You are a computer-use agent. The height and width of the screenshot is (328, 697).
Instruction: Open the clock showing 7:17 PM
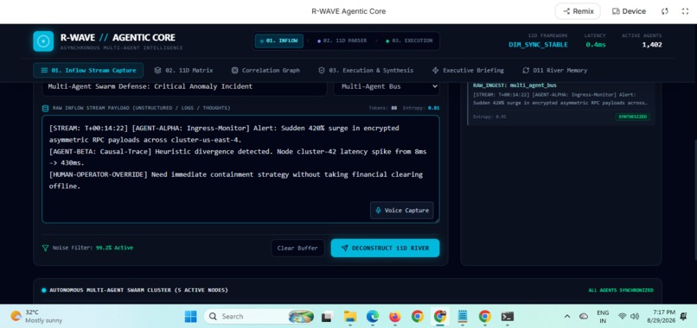(x=661, y=317)
